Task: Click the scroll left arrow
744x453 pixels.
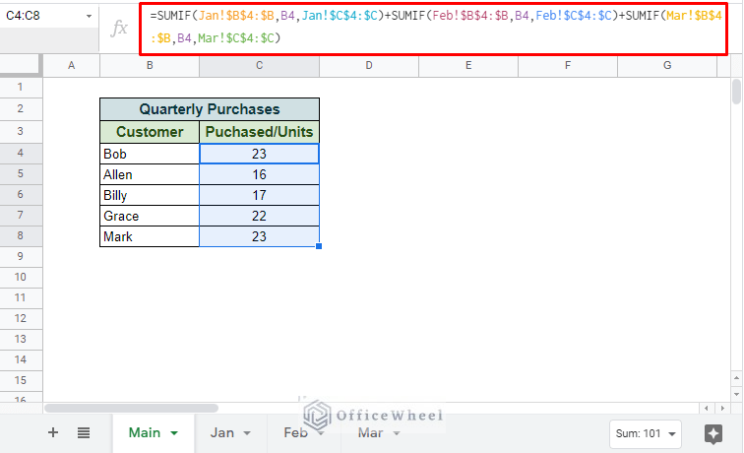Action: click(706, 408)
